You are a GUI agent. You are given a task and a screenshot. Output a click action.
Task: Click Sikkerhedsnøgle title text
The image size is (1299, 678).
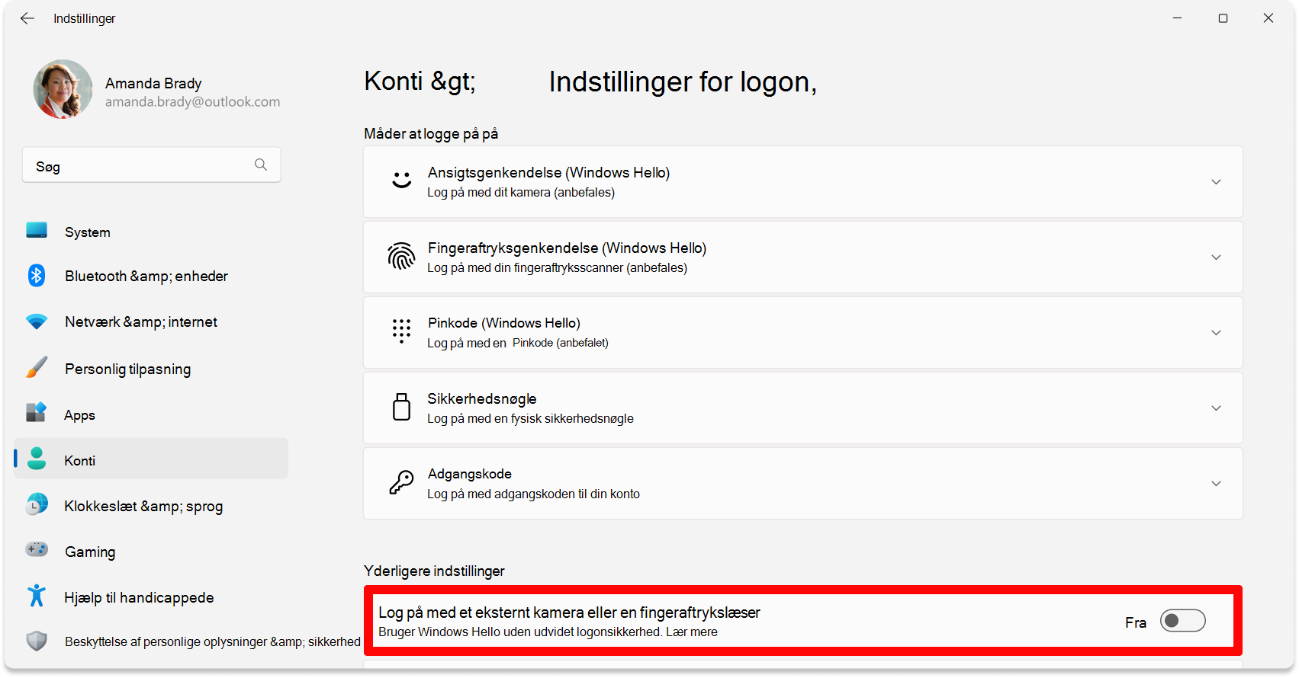(482, 399)
